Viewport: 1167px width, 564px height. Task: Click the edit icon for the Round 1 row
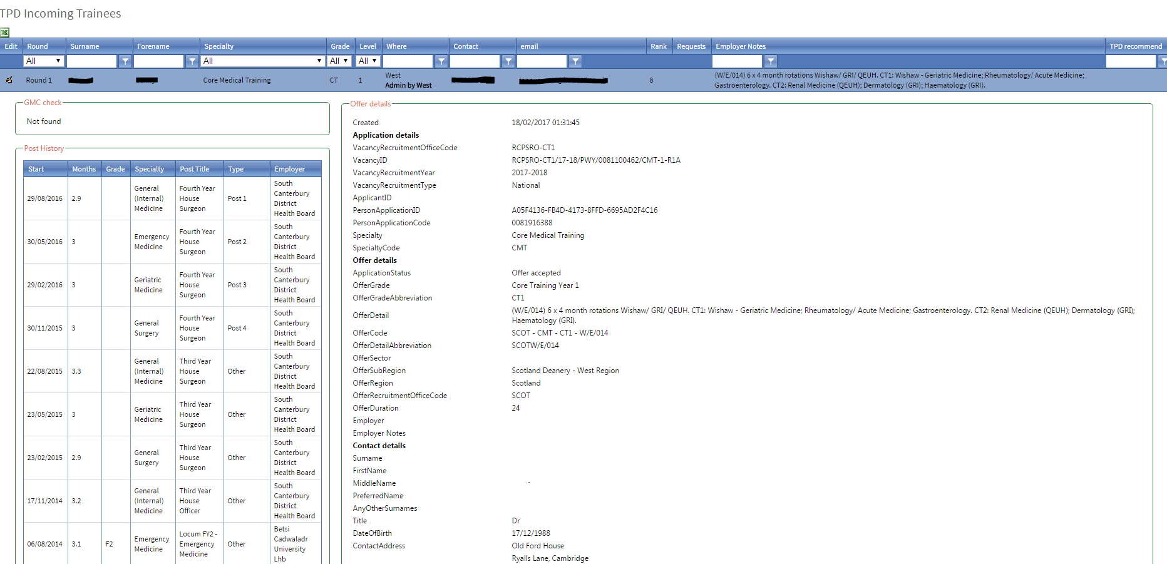point(9,80)
